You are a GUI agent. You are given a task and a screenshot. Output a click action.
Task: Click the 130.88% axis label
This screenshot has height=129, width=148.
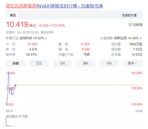pyautogui.click(x=137, y=88)
